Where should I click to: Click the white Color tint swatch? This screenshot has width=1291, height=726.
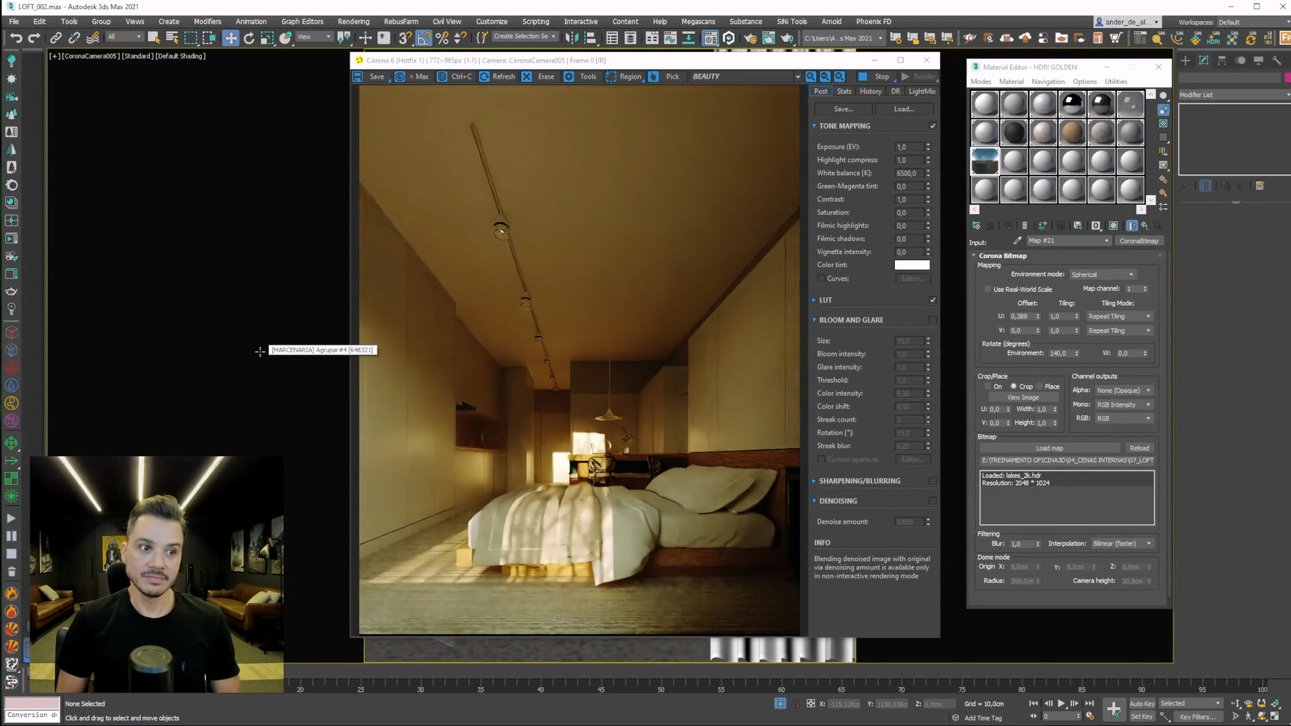[x=912, y=265]
